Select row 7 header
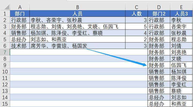The height and width of the screenshot is (107, 193). 5,52
